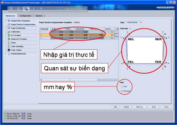Image resolution: width=177 pixels, height=125 pixels.
Task: Click table horizontal scrollbar left arrow
Action: [41, 80]
